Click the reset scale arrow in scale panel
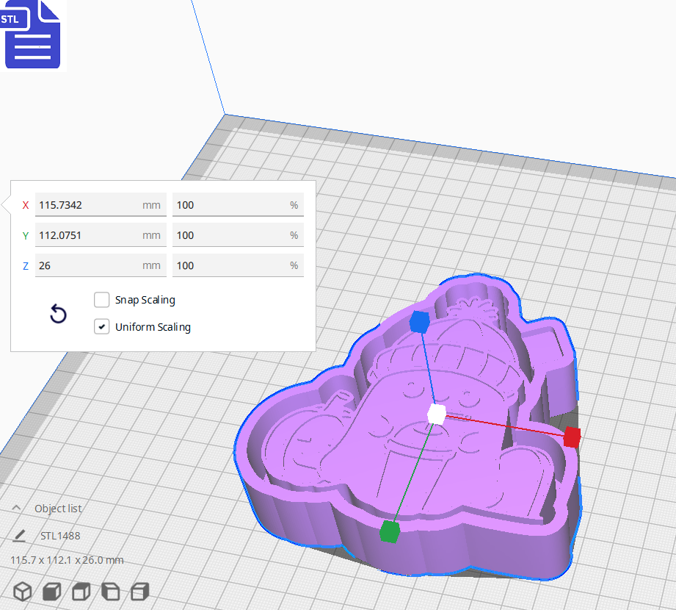 click(x=58, y=314)
